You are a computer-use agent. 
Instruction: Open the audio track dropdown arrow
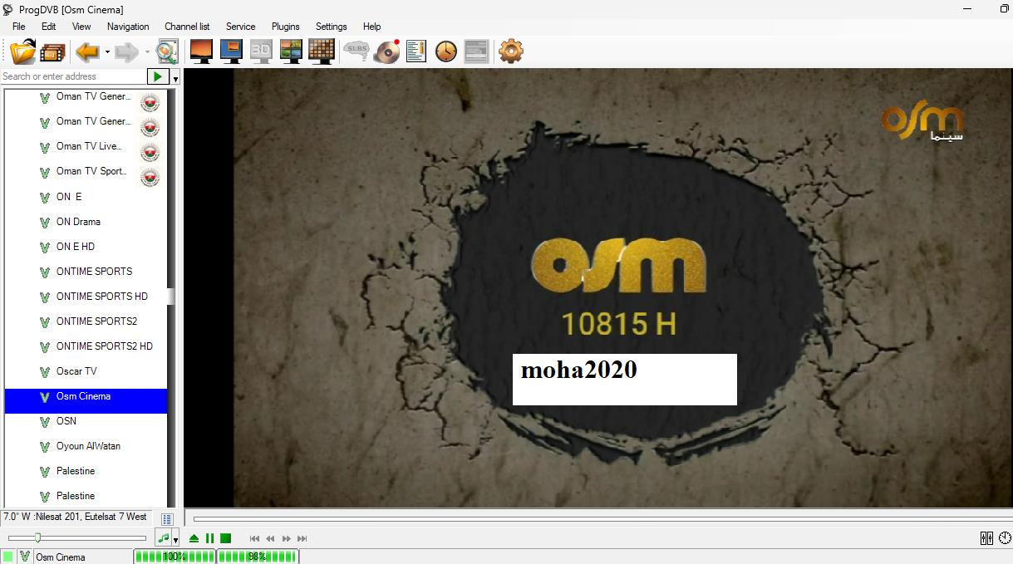[175, 540]
